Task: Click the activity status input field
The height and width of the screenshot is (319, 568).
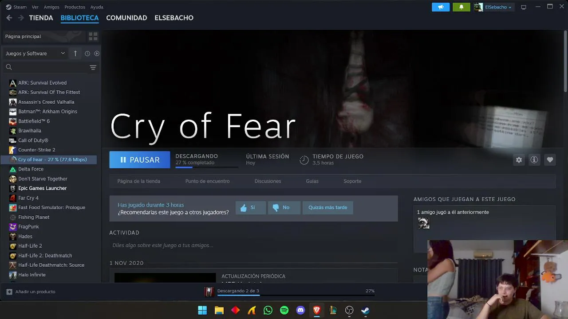Action: pyautogui.click(x=253, y=245)
